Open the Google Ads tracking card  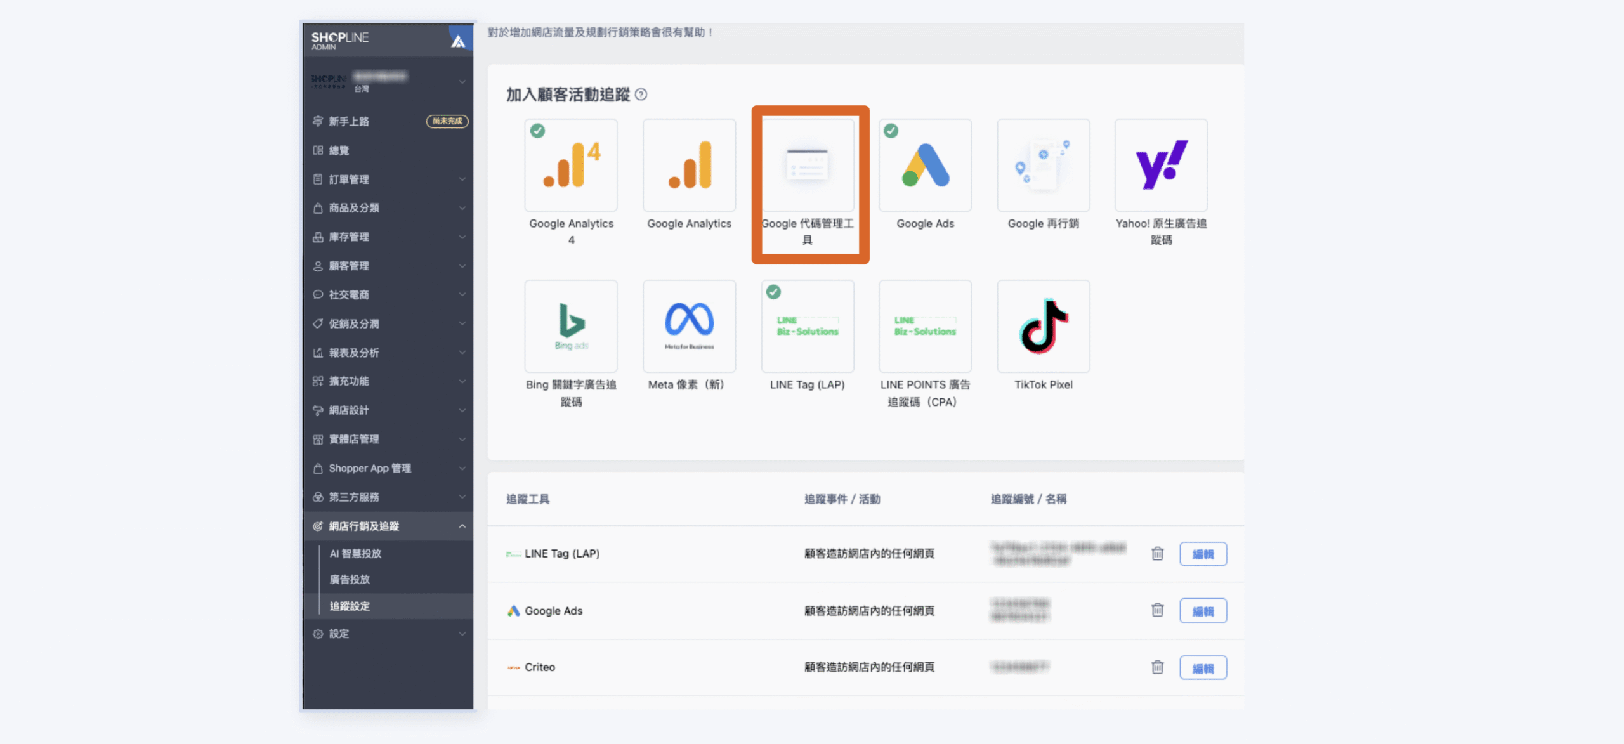click(x=925, y=165)
